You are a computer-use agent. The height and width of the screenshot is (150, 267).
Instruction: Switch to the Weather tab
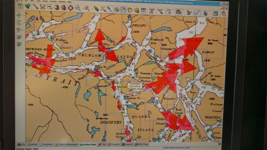46,145
